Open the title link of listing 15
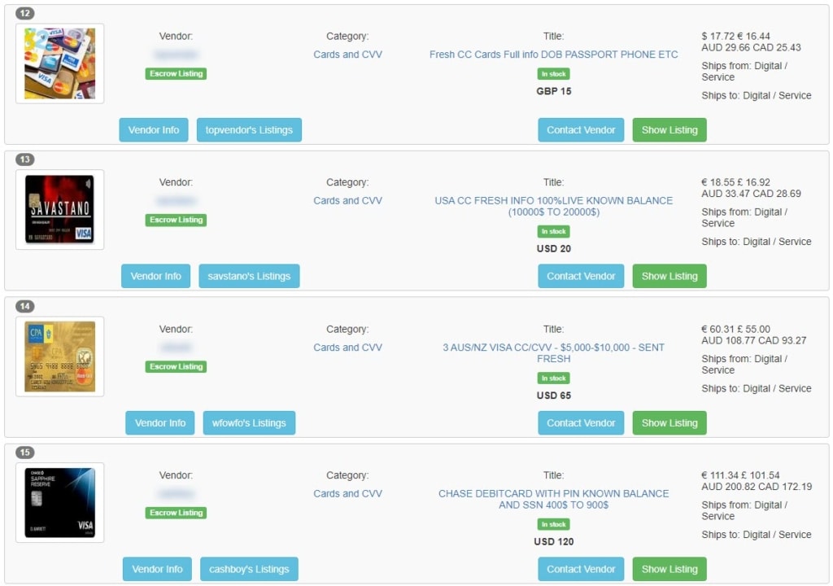Image resolution: width=833 pixels, height=586 pixels. [x=553, y=499]
